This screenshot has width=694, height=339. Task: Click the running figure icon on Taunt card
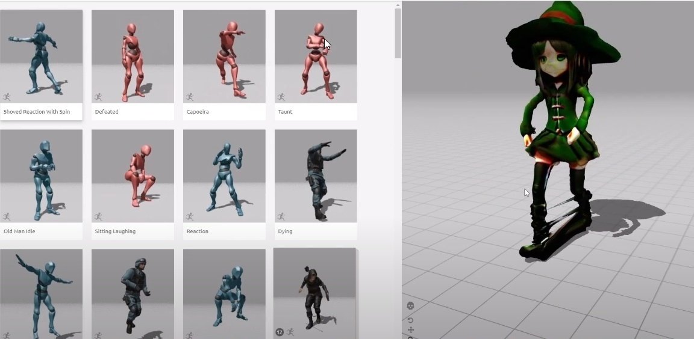[281, 97]
